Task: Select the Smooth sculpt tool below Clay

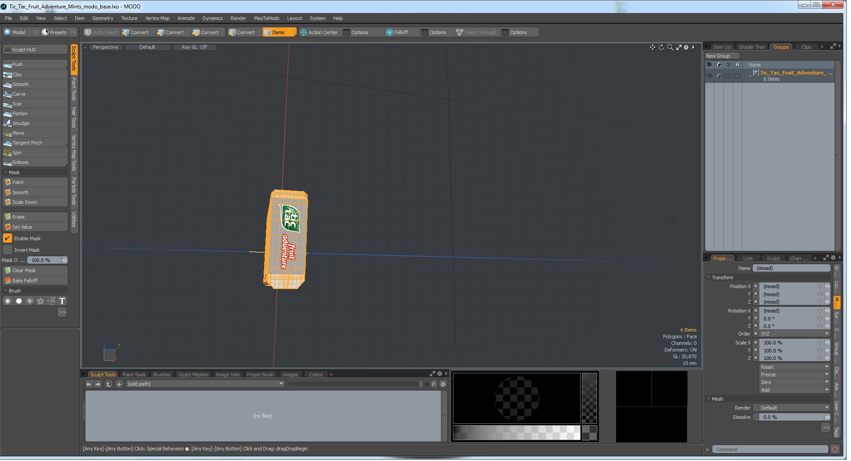Action: (35, 85)
